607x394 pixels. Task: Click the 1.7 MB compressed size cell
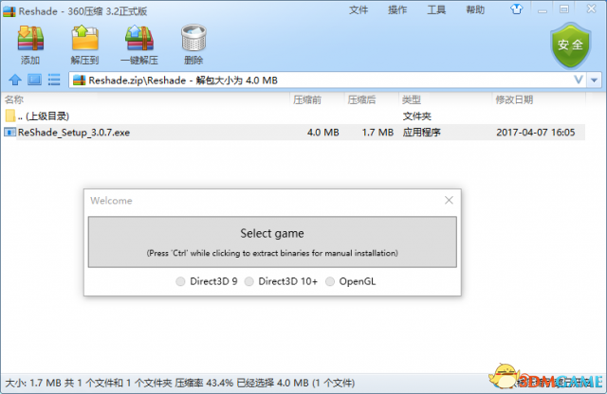pos(377,133)
